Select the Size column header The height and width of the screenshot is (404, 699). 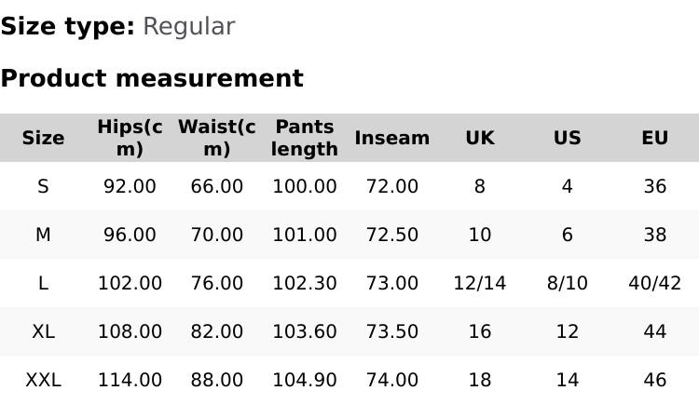43,138
